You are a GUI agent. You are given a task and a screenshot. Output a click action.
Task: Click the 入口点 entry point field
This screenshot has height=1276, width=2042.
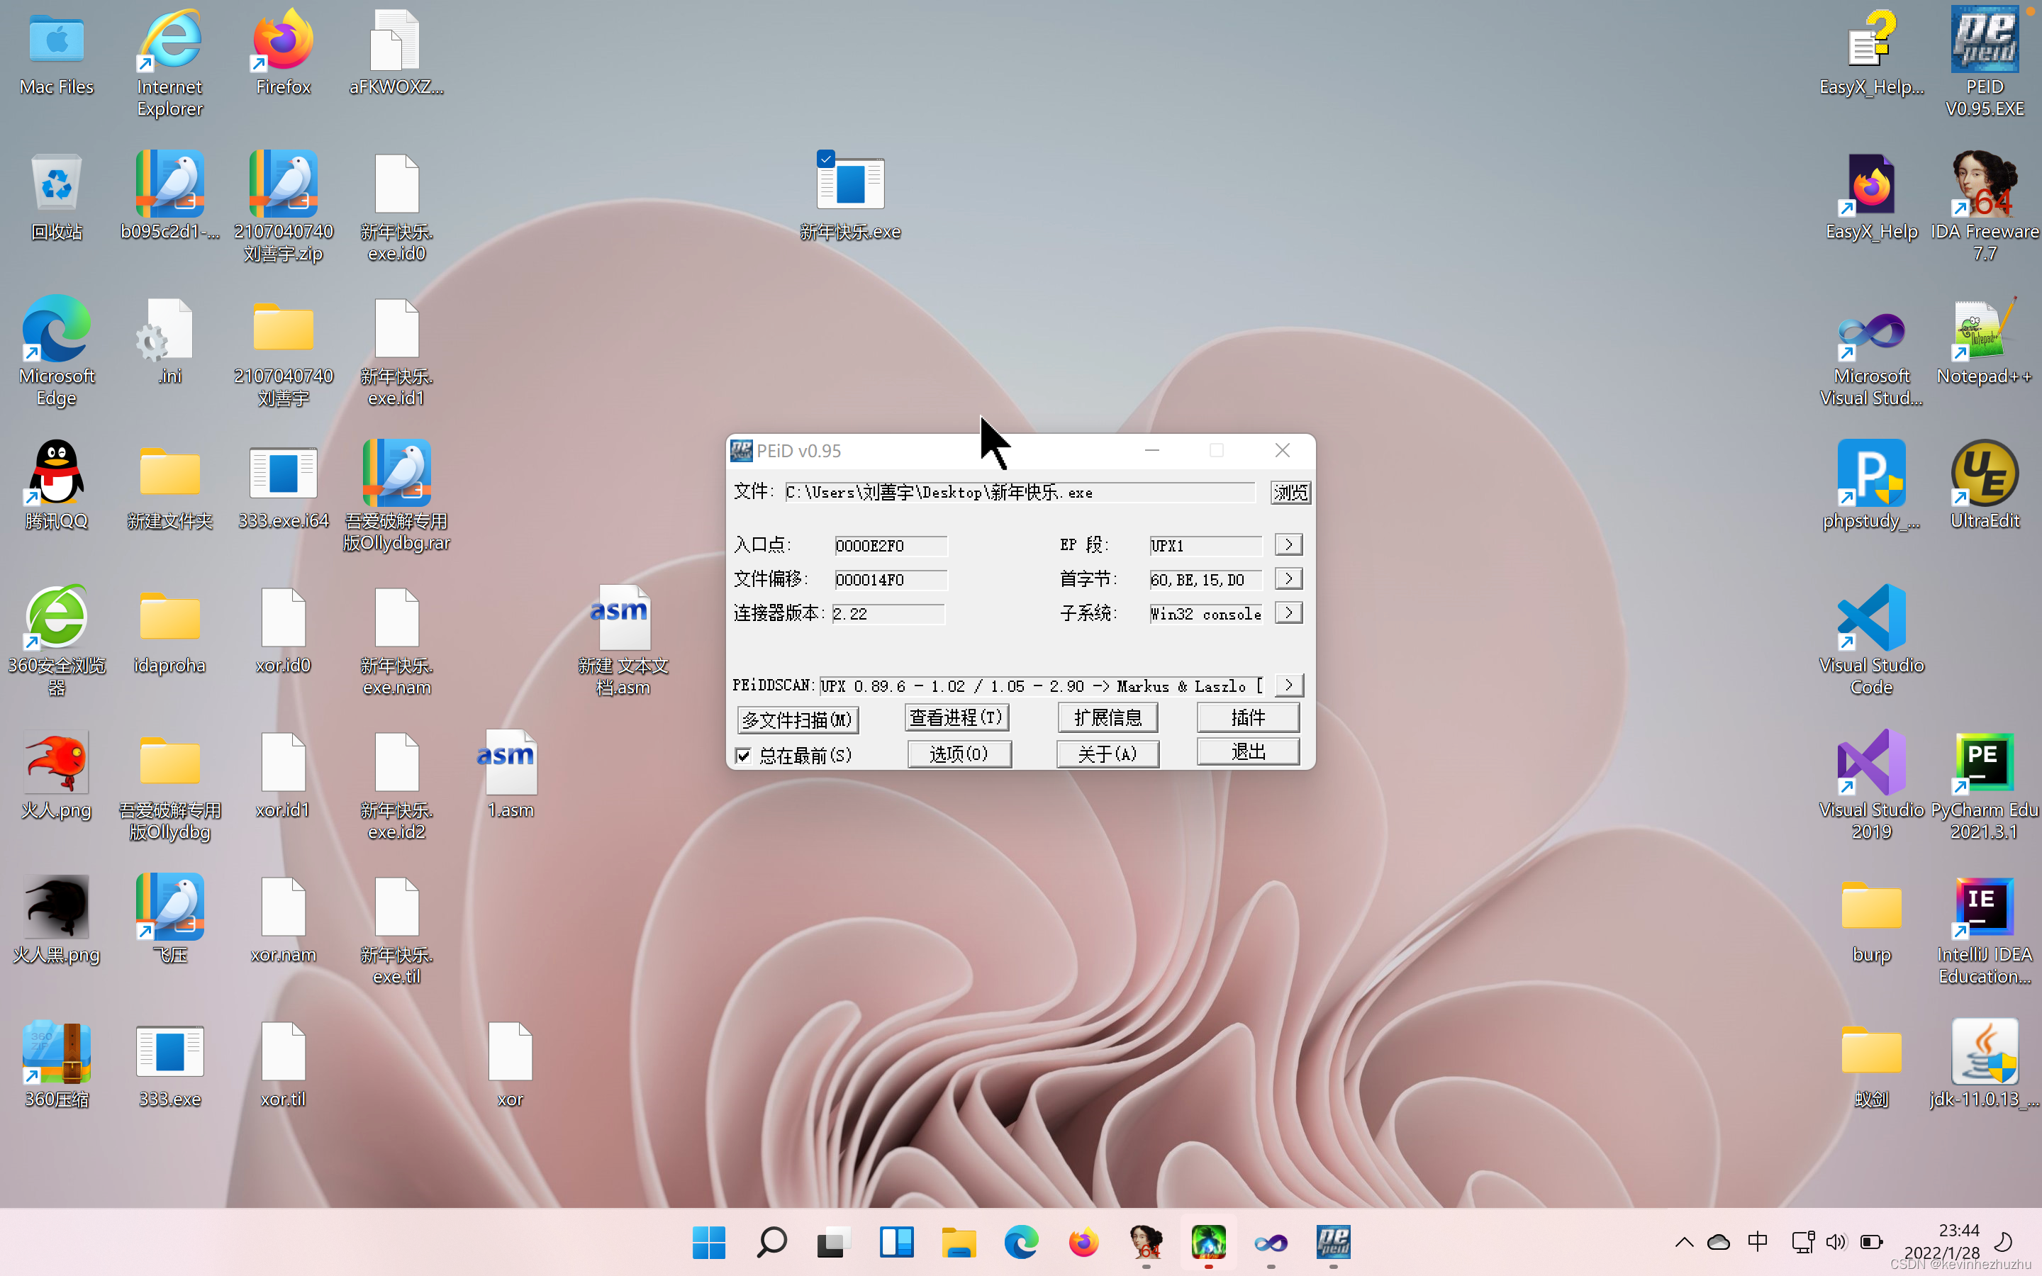pos(891,546)
